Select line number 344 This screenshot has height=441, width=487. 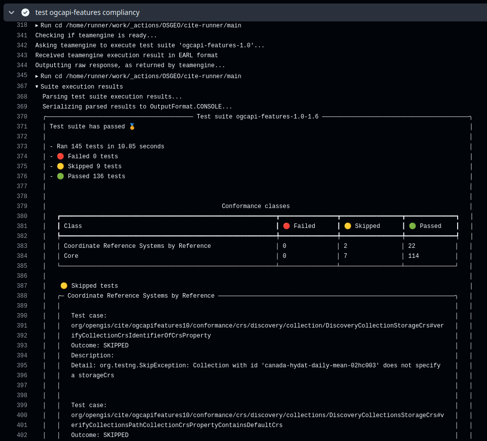click(x=22, y=65)
